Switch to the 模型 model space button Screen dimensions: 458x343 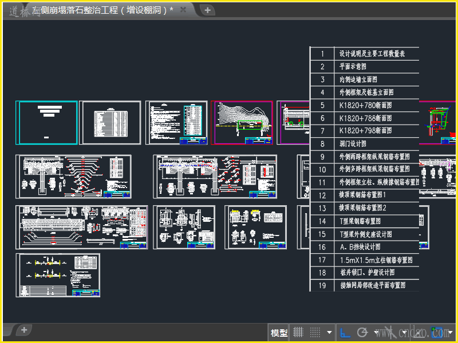279,333
